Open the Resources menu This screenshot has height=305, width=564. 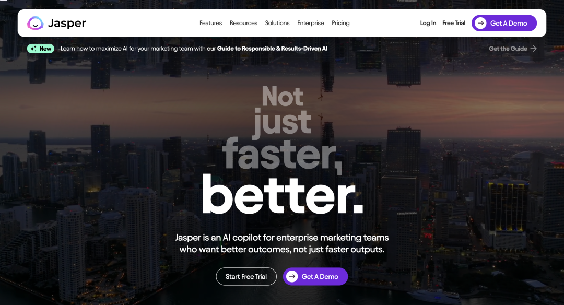click(x=243, y=23)
